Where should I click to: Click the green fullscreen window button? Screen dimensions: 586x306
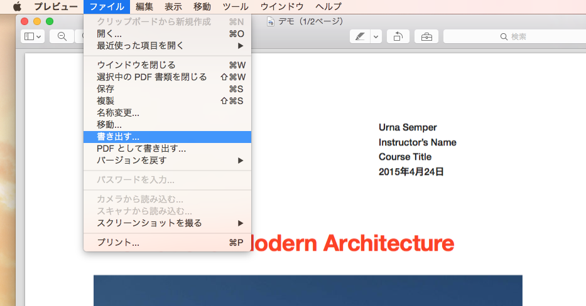[x=50, y=21]
